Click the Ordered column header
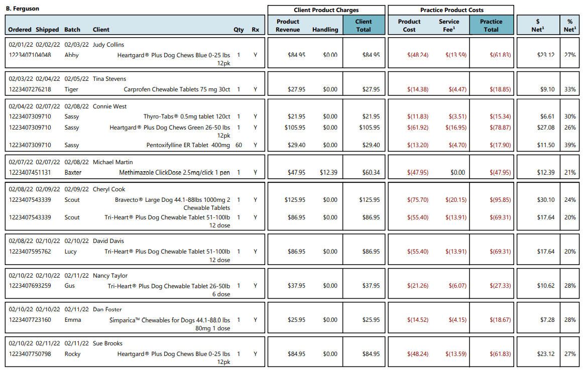The width and height of the screenshot is (584, 371). 20,30
